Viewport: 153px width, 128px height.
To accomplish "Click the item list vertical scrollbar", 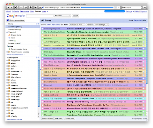I will (x=147, y=56).
